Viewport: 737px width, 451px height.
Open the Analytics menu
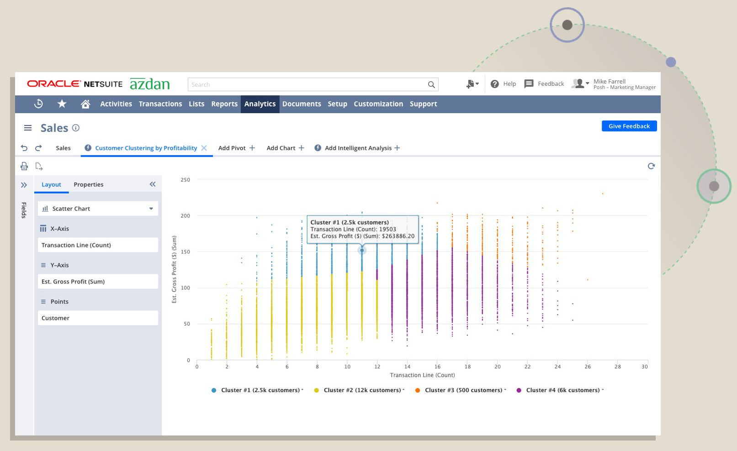click(260, 104)
